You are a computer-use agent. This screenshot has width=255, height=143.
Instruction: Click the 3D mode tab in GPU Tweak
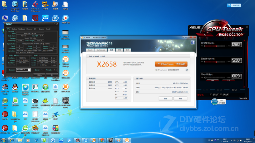[x=205, y=35]
